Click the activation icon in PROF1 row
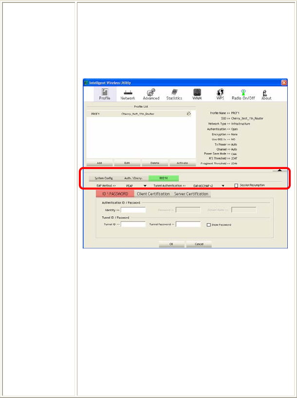The height and width of the screenshot is (398, 297). coord(189,114)
